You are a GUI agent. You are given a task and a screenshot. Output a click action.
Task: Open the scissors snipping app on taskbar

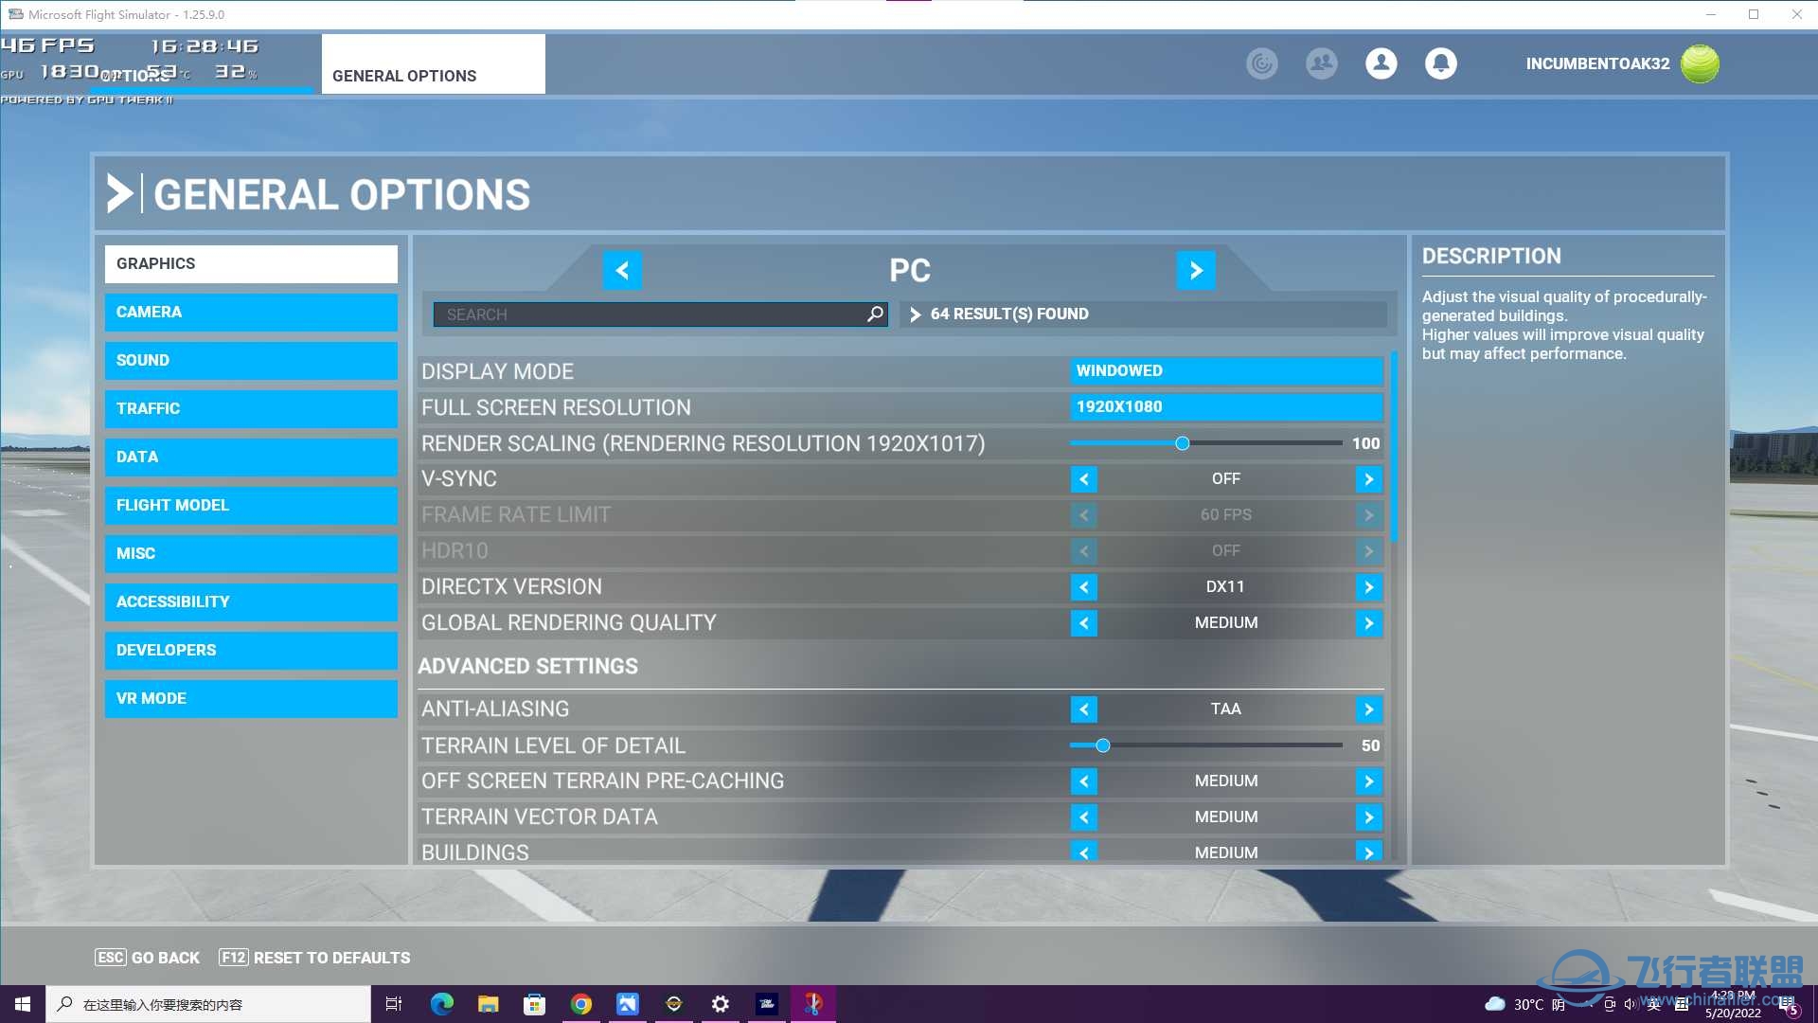tap(812, 1004)
